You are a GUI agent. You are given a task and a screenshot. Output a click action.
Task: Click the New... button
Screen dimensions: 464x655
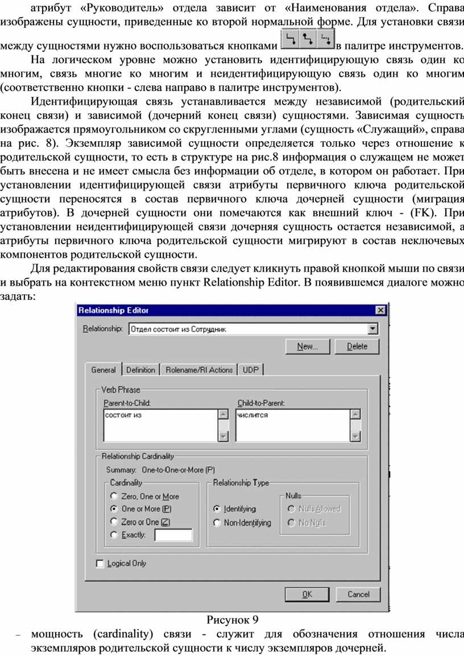click(308, 347)
